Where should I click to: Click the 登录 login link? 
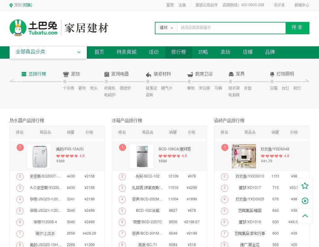[x=170, y=5]
